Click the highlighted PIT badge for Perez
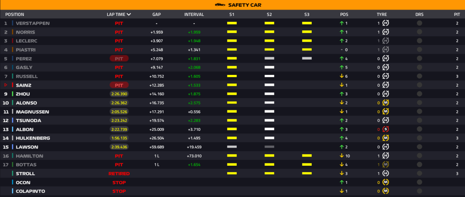Viewport: 465px width, 197px height. 119,59
